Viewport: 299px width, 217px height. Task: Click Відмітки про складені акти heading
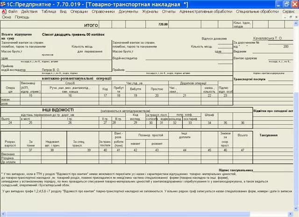(273, 111)
